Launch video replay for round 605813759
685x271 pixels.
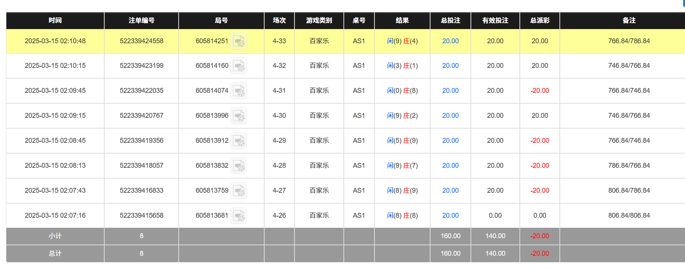pos(238,191)
